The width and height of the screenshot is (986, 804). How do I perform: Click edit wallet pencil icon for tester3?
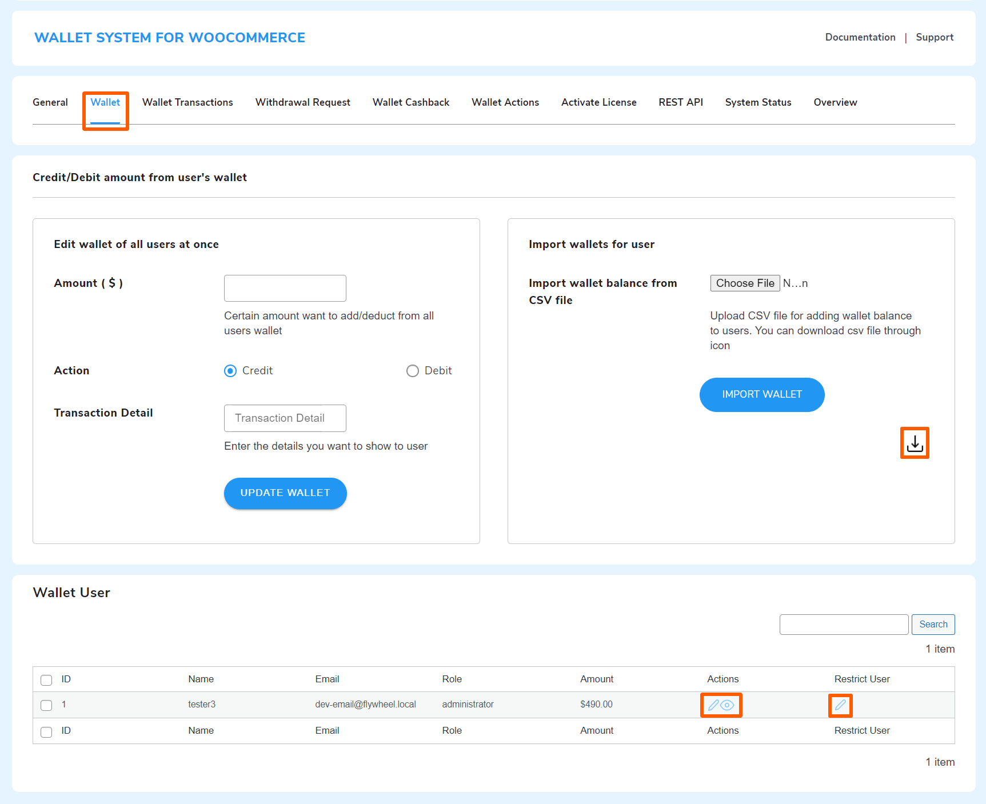pyautogui.click(x=713, y=705)
